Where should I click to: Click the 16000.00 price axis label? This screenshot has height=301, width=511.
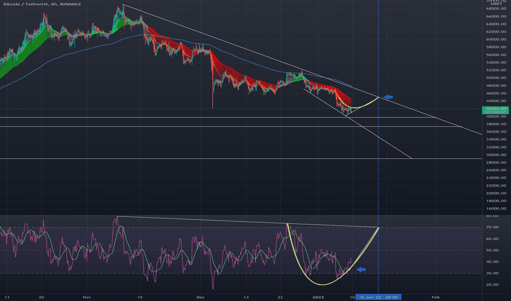click(496, 209)
